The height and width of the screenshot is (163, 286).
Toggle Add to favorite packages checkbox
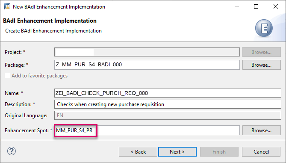tap(7, 76)
